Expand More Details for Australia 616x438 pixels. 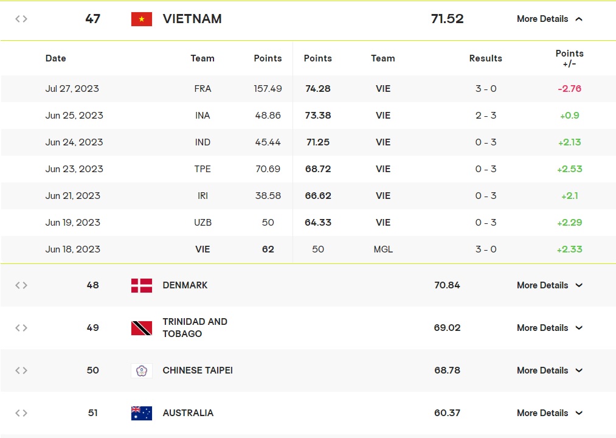click(x=550, y=413)
